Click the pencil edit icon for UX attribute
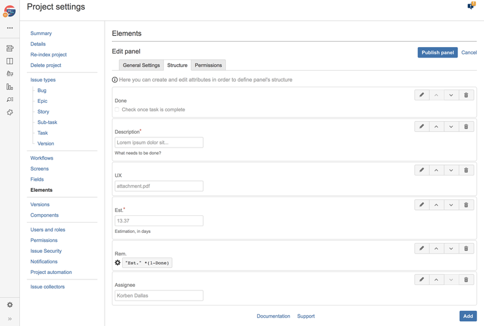The width and height of the screenshot is (484, 326). point(422,170)
